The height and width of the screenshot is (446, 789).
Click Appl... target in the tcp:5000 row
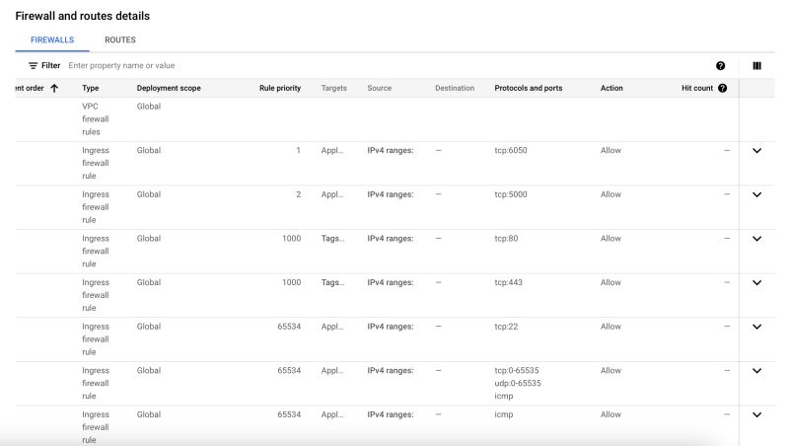coord(332,194)
